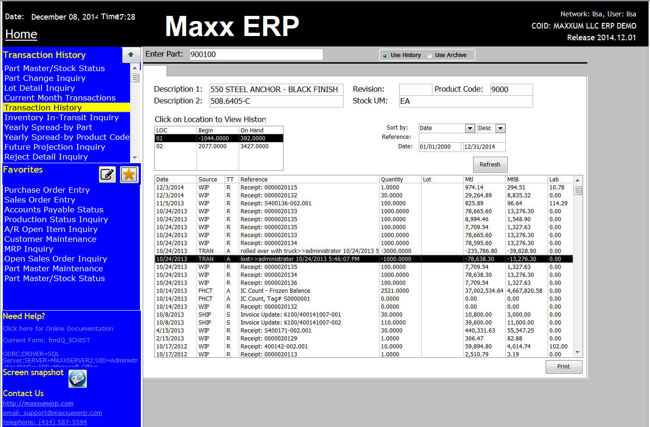
Task: Select the Use Archive radio button
Action: pyautogui.click(x=429, y=56)
